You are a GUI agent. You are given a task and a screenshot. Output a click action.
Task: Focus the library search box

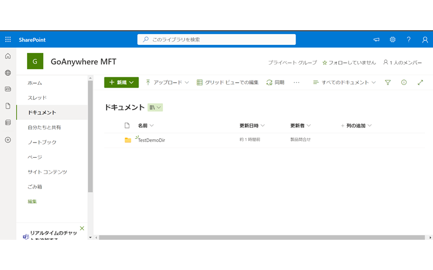216,39
